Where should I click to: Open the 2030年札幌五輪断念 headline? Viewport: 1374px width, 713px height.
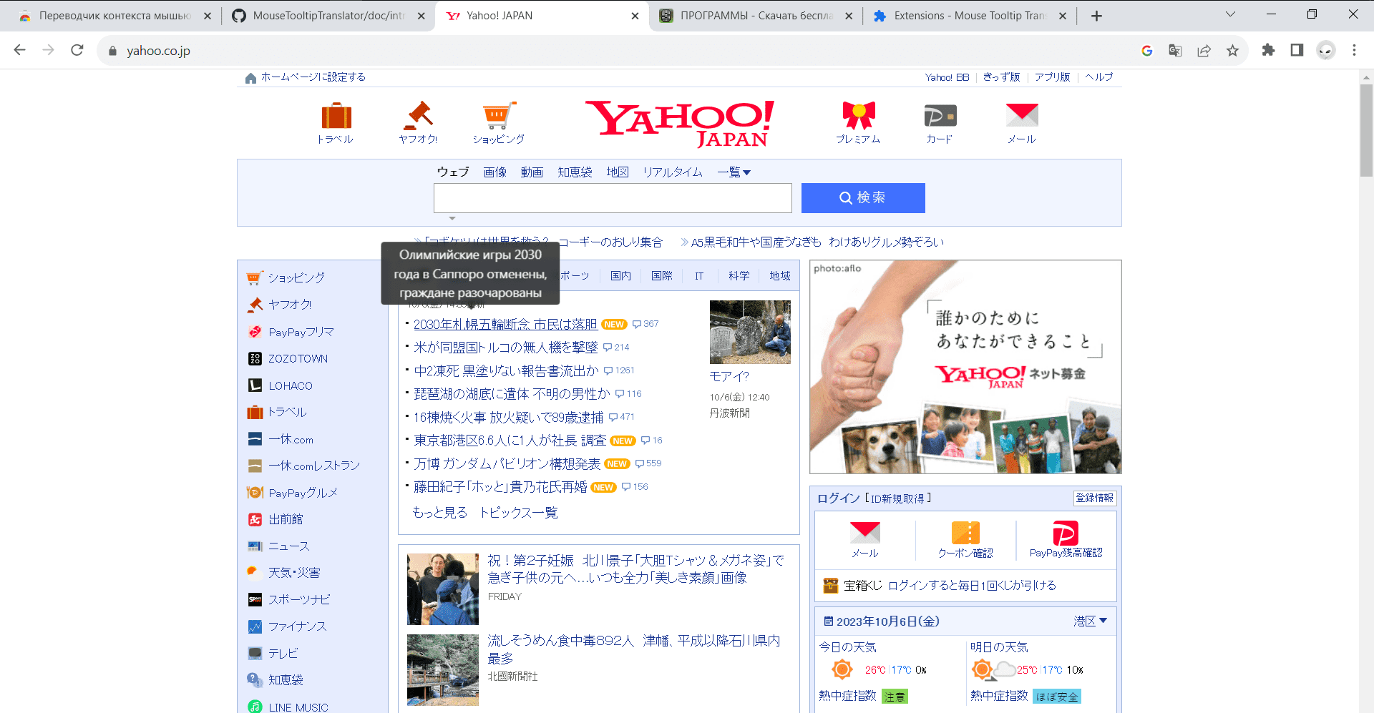(x=505, y=325)
